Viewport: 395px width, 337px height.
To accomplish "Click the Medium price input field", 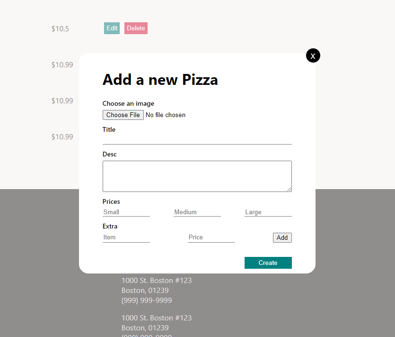I will click(197, 212).
